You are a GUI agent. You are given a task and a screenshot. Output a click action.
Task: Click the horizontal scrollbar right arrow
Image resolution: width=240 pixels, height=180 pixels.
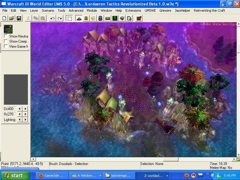click(234, 159)
